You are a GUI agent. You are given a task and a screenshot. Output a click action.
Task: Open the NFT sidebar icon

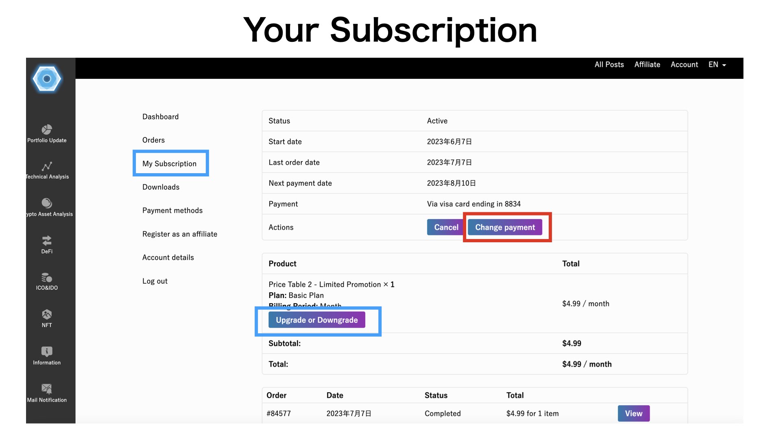[47, 314]
